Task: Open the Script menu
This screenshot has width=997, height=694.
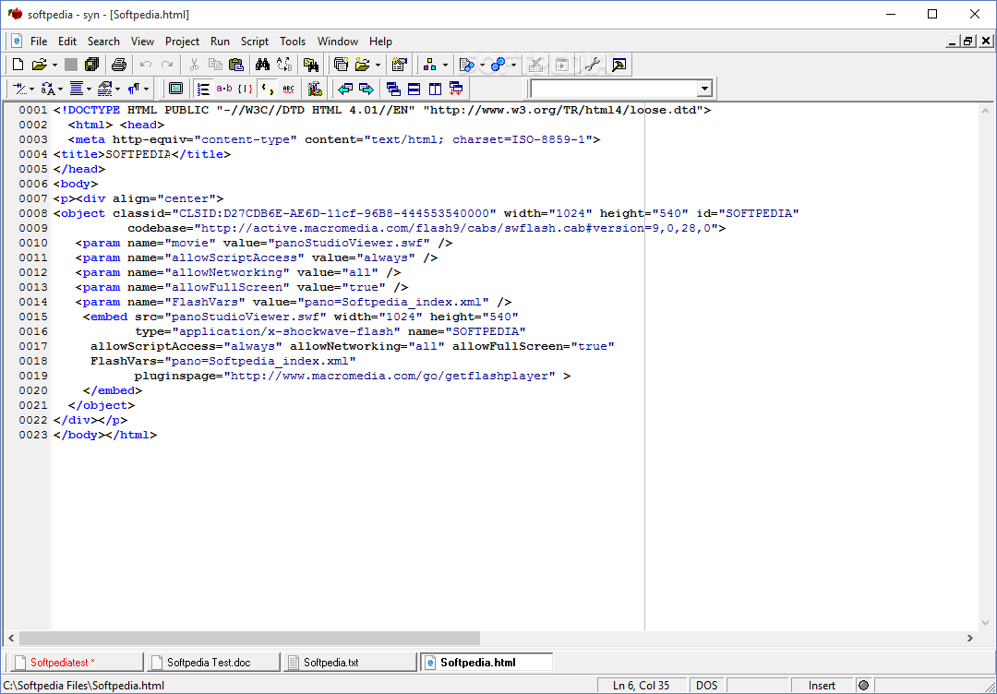Action: (255, 42)
